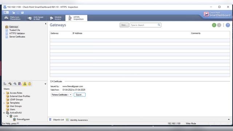Click the save icon in the top toolbar
This screenshot has height=131, width=233.
point(22,13)
